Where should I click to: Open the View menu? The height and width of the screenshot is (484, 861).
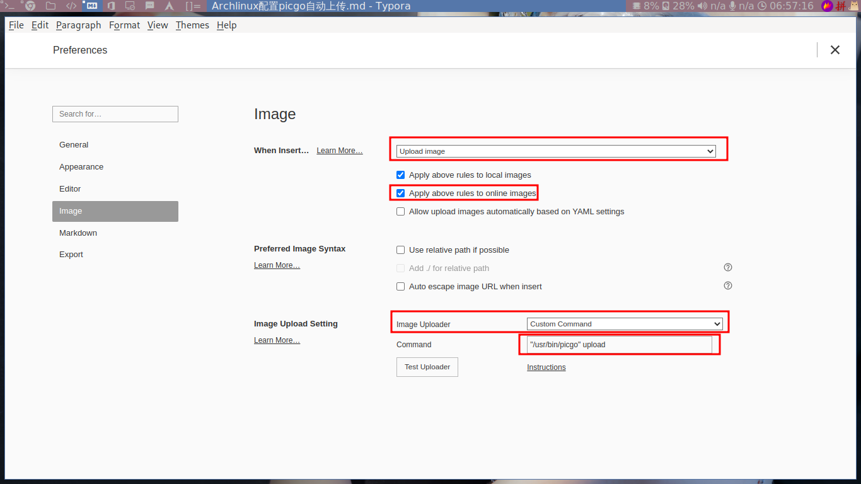coord(158,25)
